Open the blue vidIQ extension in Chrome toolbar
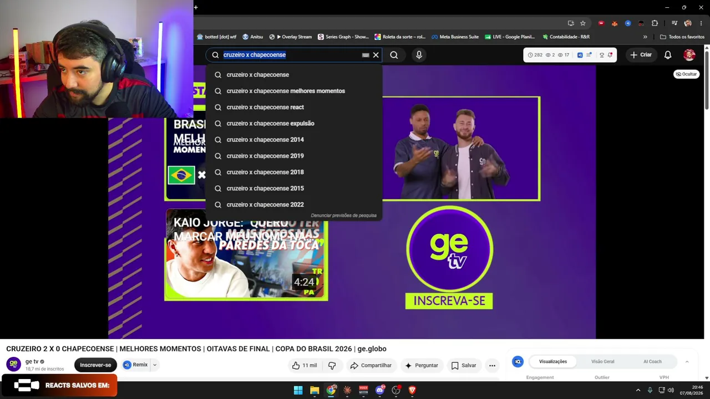The height and width of the screenshot is (399, 710). point(628,23)
